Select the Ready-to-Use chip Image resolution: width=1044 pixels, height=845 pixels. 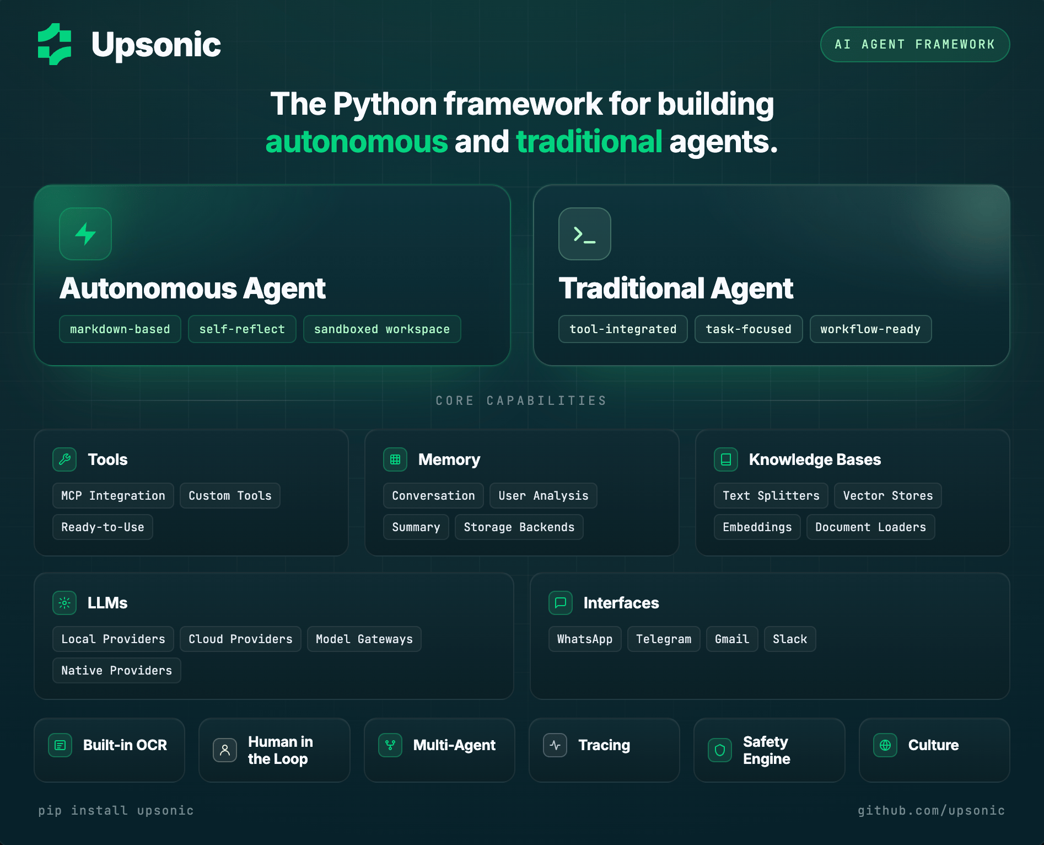click(x=103, y=527)
